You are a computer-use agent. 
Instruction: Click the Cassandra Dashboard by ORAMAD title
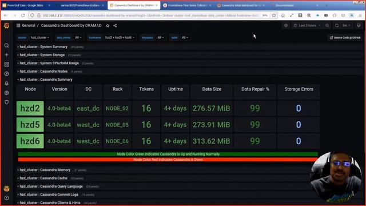[71, 25]
